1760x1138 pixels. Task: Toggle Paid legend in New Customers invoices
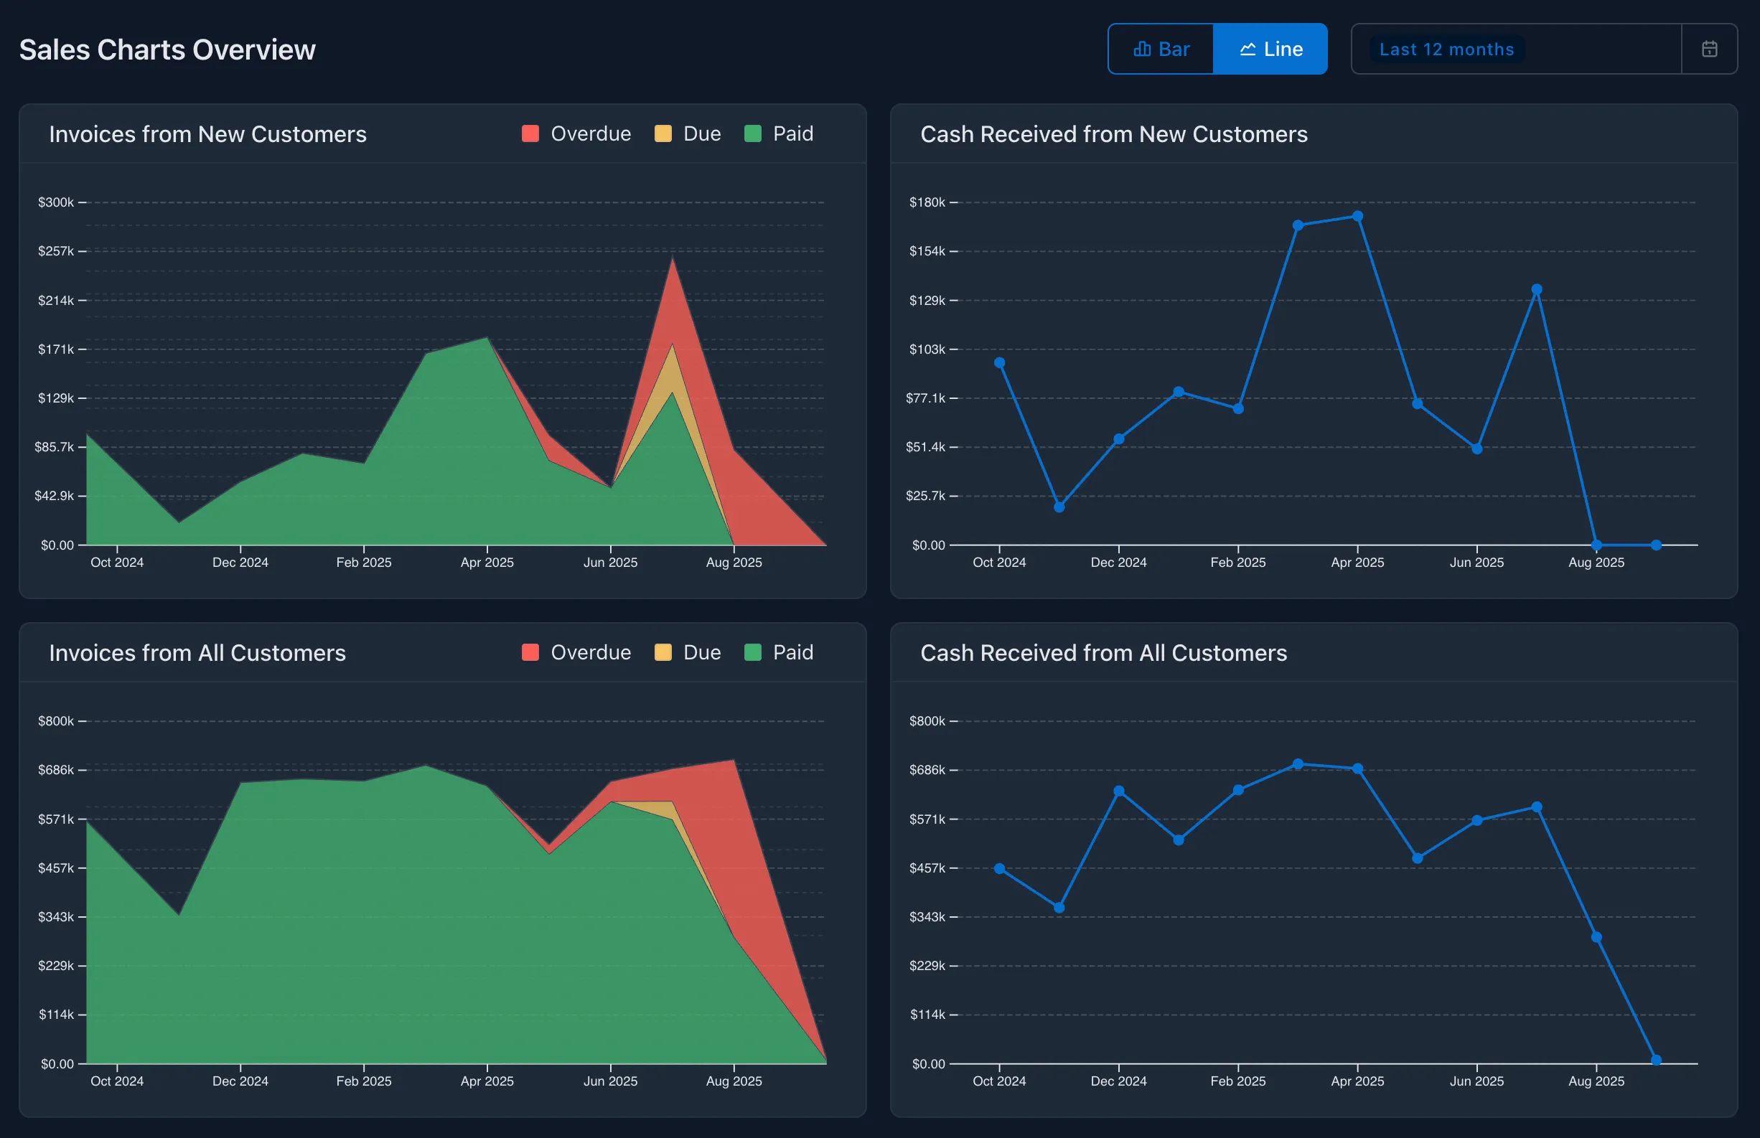click(x=778, y=133)
